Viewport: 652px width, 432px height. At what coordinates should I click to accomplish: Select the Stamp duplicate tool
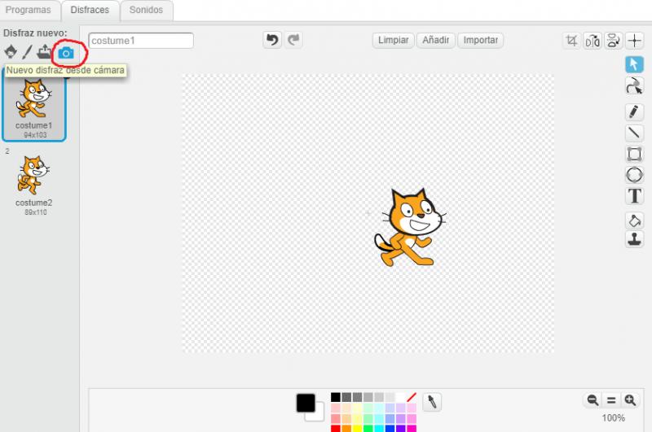coord(635,239)
